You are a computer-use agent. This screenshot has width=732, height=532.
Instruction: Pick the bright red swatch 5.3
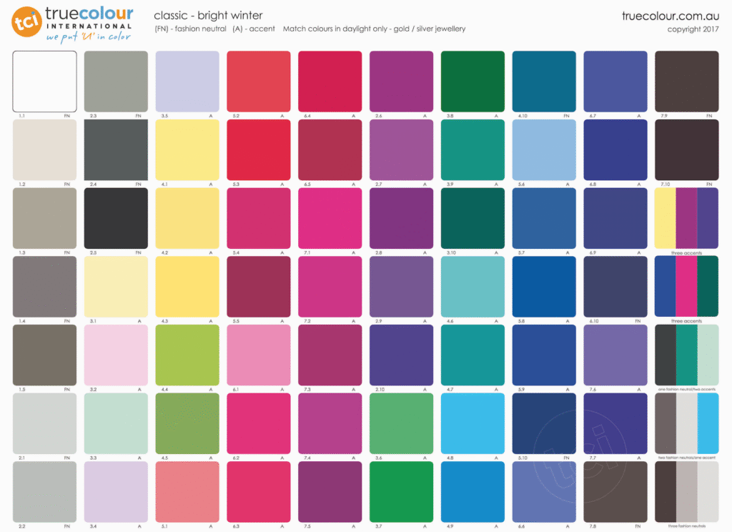tap(259, 149)
